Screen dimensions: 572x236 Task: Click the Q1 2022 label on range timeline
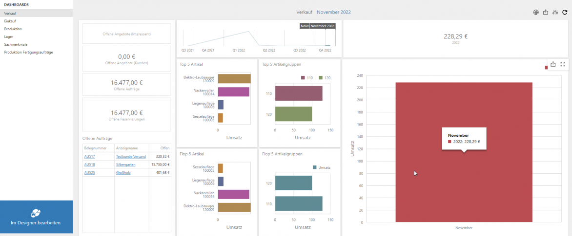(239, 50)
